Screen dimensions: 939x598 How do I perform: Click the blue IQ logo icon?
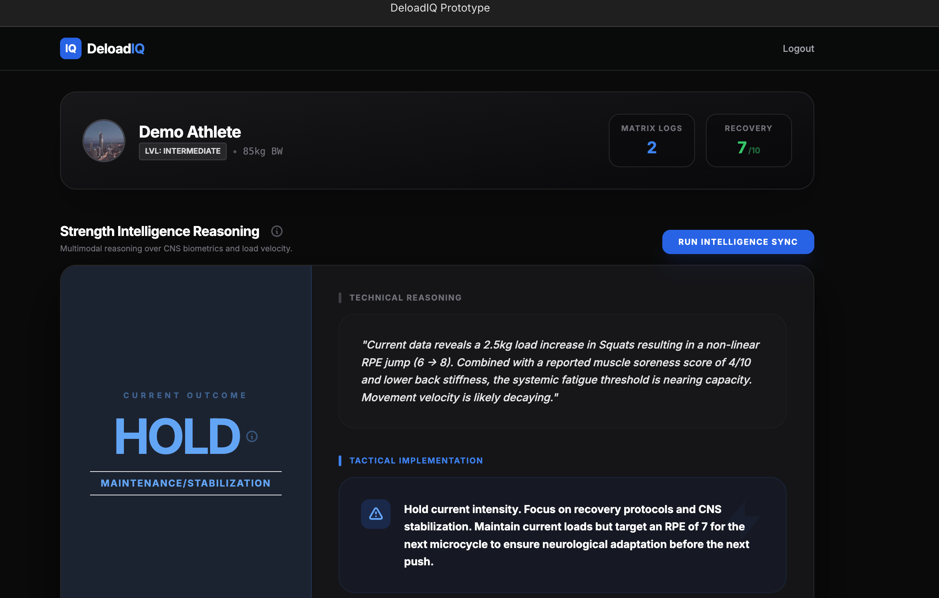pos(70,48)
